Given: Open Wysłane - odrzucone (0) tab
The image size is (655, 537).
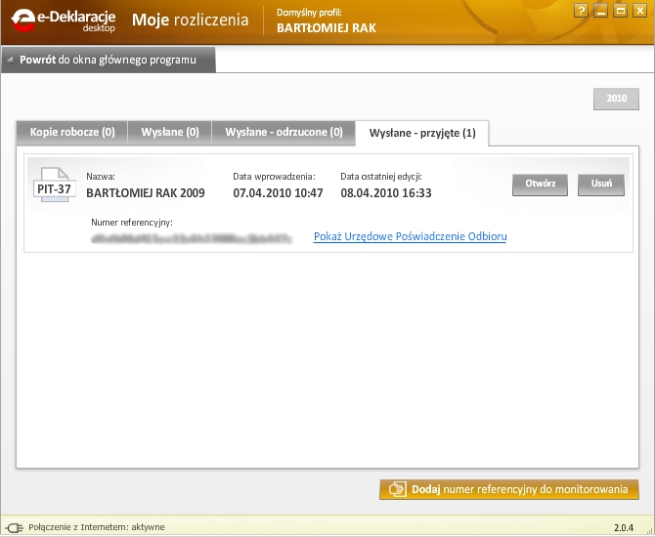Looking at the screenshot, I should (x=284, y=132).
